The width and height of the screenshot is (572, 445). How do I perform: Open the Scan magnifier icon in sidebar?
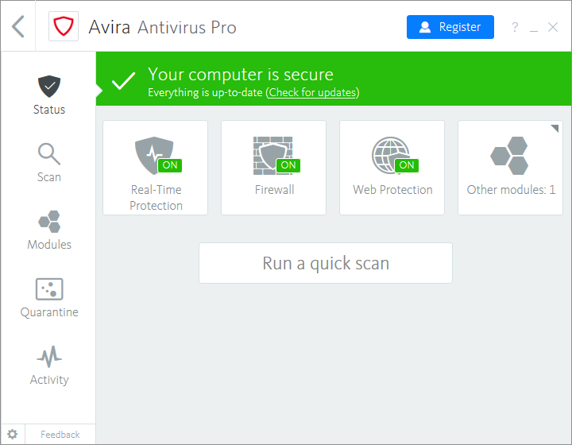(48, 154)
